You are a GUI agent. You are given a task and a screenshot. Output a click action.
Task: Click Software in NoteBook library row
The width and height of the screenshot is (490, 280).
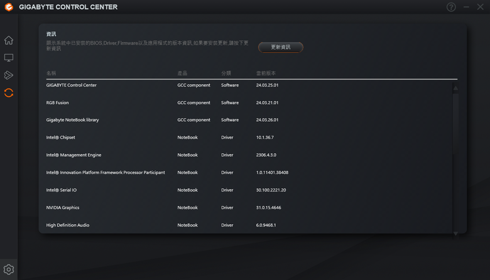point(230,120)
